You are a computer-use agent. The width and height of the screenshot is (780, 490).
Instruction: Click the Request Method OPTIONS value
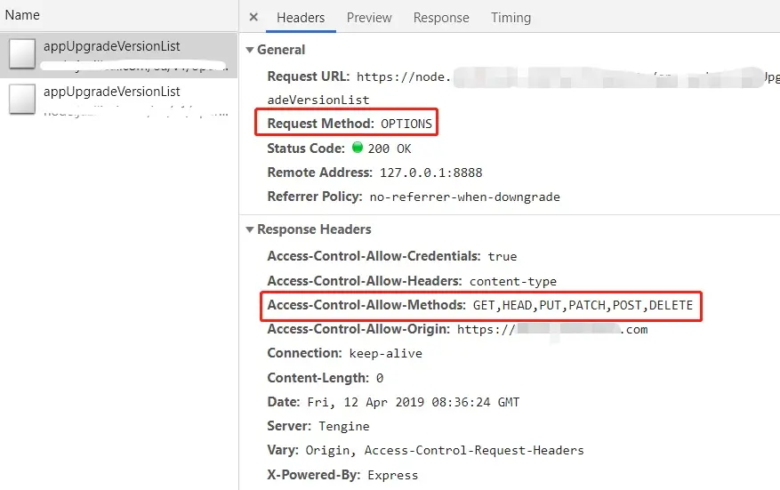[x=406, y=124]
